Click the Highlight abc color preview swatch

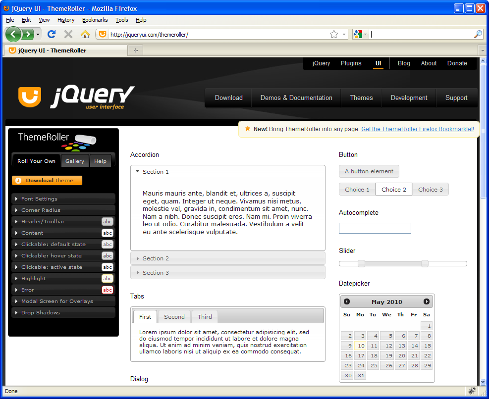tap(108, 278)
